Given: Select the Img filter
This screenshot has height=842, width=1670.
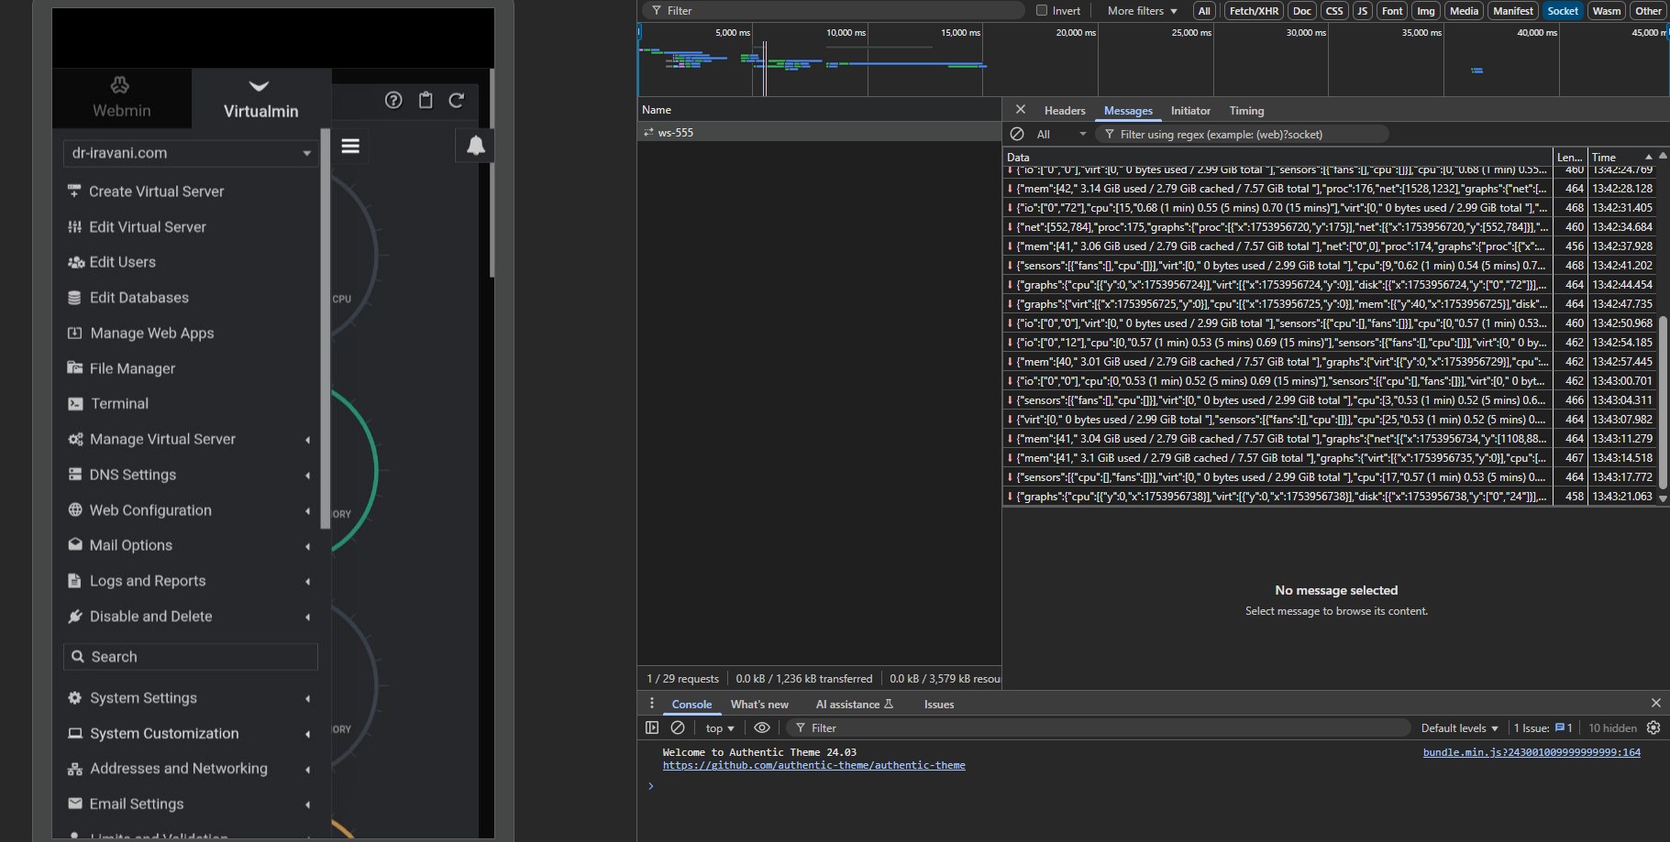Looking at the screenshot, I should pos(1425,11).
